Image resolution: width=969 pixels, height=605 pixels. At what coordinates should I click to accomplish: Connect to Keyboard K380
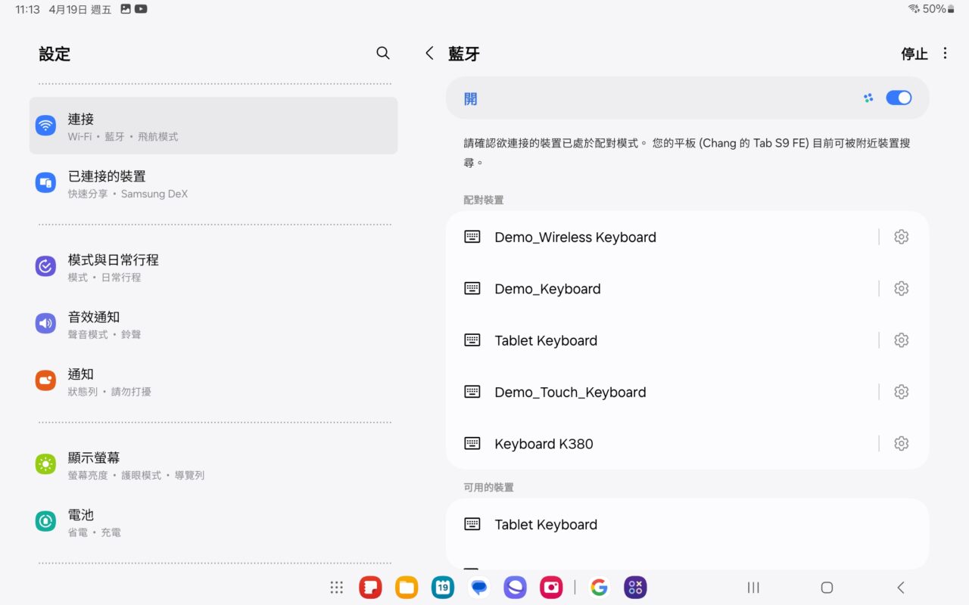pyautogui.click(x=662, y=443)
